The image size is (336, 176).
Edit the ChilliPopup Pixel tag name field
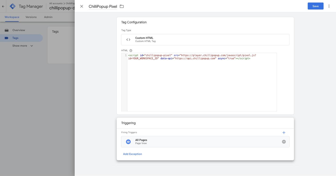(103, 6)
